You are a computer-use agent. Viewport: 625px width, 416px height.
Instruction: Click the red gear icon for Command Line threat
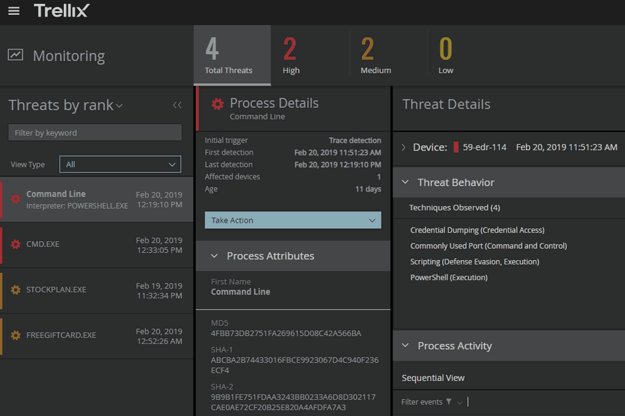[16, 199]
